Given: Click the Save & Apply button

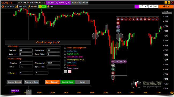Looking at the screenshot, I should click(x=52, y=82).
